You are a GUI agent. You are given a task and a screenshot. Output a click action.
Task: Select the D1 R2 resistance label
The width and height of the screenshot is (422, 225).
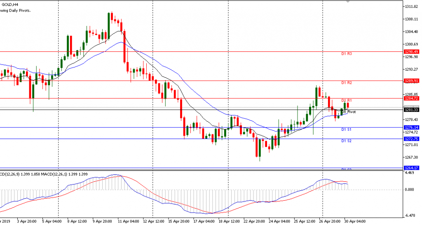[346, 83]
